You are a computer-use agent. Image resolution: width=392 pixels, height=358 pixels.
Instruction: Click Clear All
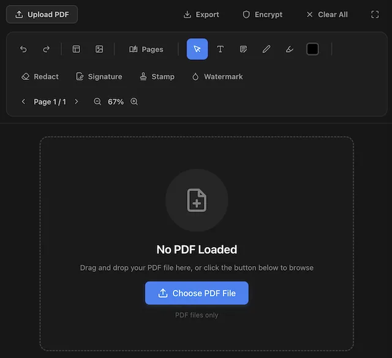point(327,15)
